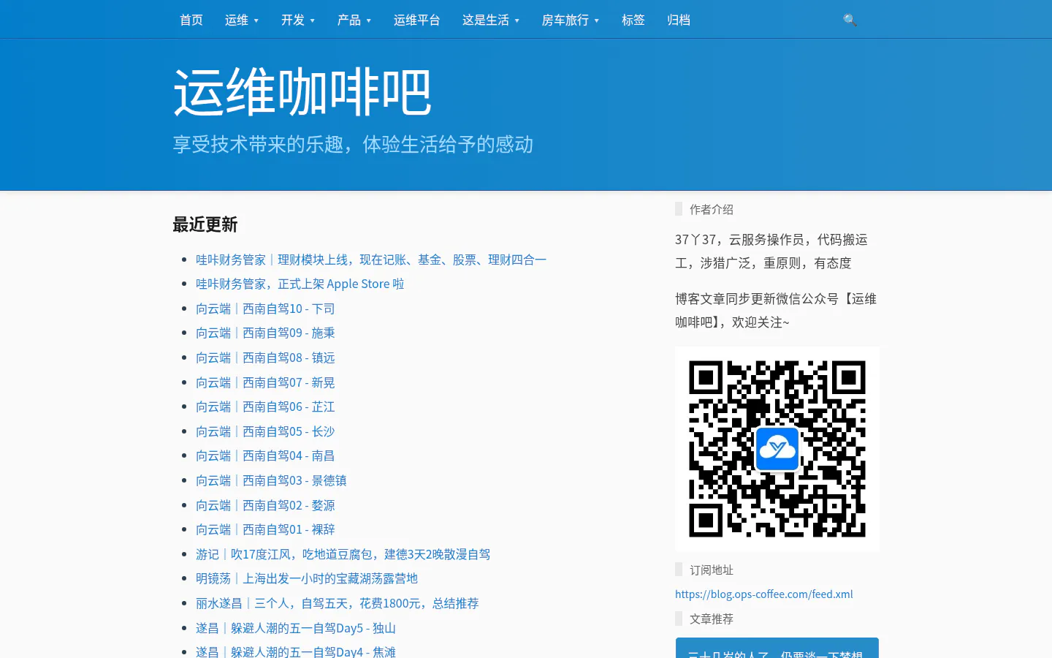Click the 运维咖啡吧 site title
Viewport: 1052px width, 658px height.
pos(302,92)
